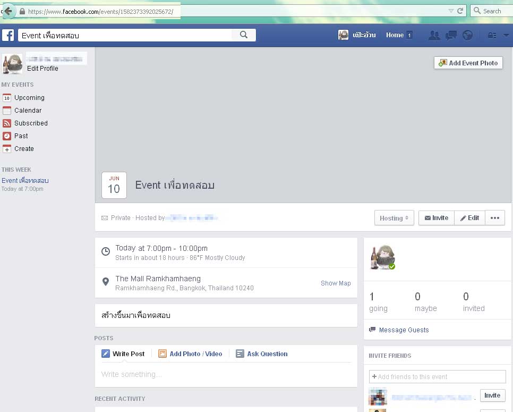View the 1 going guest list
Screen dimensions: 513x412
pos(378,302)
